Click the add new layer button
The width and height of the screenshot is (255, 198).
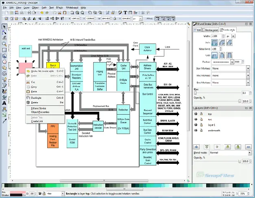196,147
